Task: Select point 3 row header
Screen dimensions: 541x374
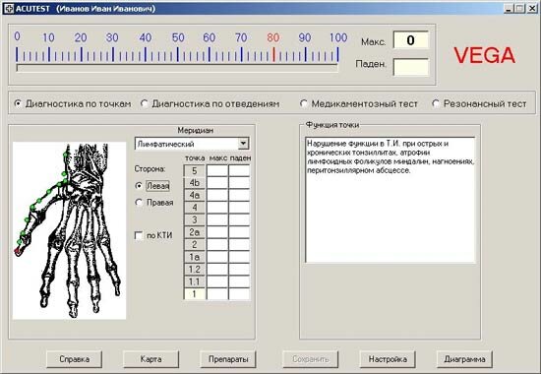Action: [x=194, y=220]
